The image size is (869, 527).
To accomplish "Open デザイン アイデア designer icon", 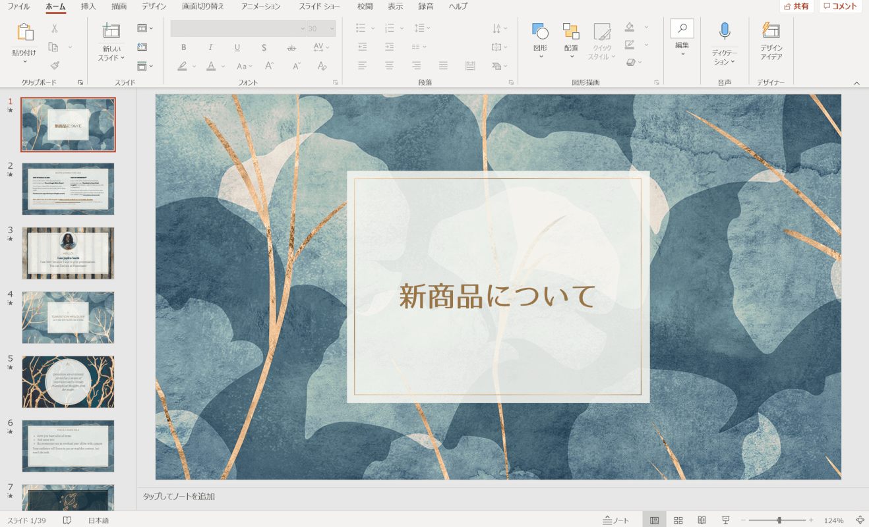I will (771, 31).
